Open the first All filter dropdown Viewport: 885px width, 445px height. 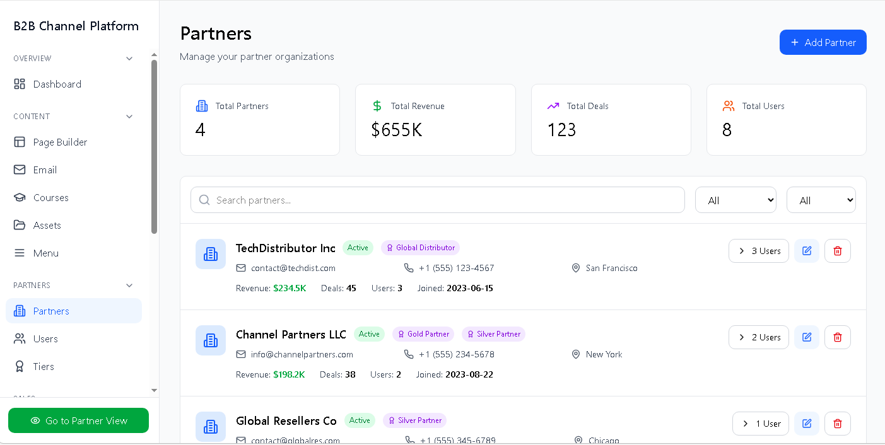click(736, 200)
